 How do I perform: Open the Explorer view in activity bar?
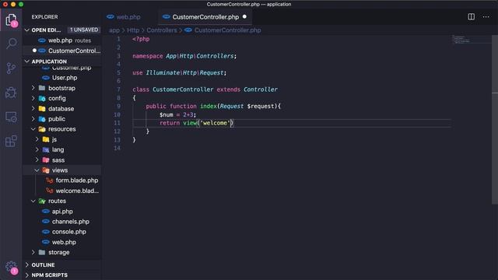click(x=11, y=19)
